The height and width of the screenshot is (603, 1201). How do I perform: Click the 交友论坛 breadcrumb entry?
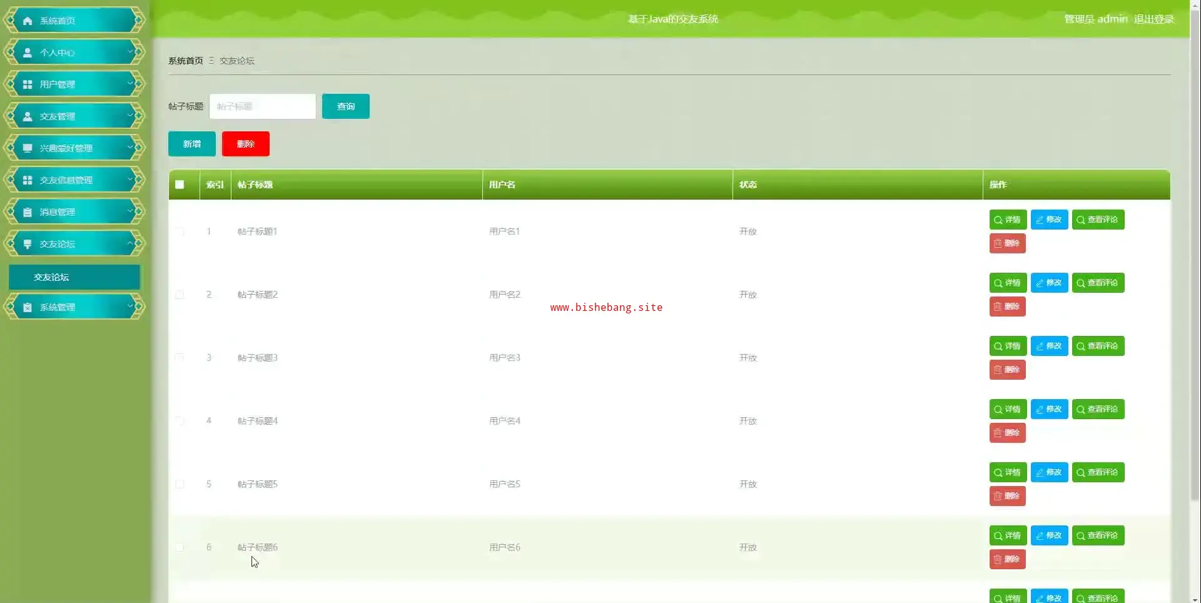click(237, 61)
